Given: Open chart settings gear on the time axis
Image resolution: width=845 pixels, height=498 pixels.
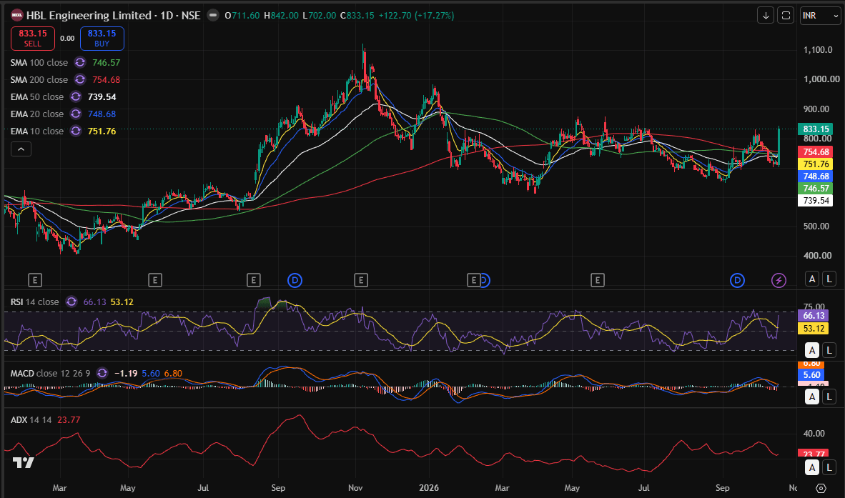Looking at the screenshot, I should tap(821, 488).
